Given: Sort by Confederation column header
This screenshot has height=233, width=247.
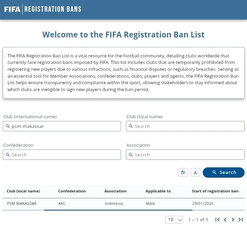Looking at the screenshot, I should pyautogui.click(x=72, y=191).
